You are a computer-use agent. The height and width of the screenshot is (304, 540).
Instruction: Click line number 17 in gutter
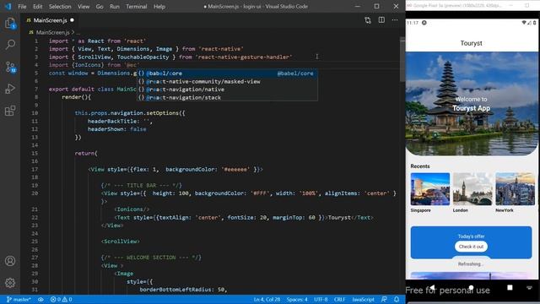tap(35, 169)
